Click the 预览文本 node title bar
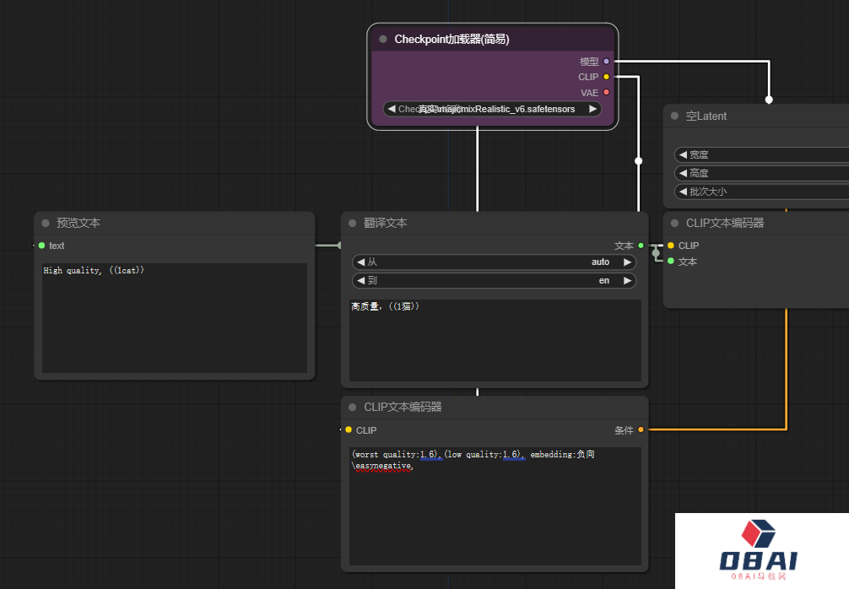This screenshot has width=849, height=589. [175, 223]
